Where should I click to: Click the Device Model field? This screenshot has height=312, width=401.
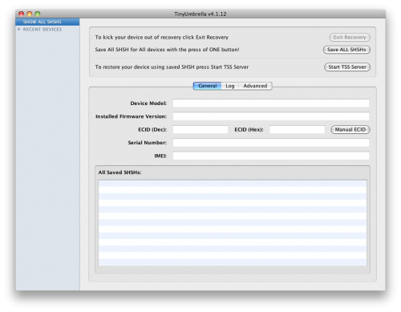click(x=271, y=103)
